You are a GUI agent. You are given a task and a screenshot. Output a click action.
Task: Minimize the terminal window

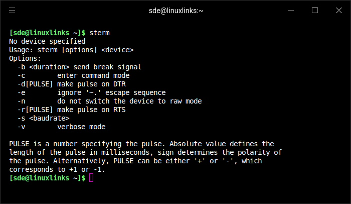click(x=291, y=11)
